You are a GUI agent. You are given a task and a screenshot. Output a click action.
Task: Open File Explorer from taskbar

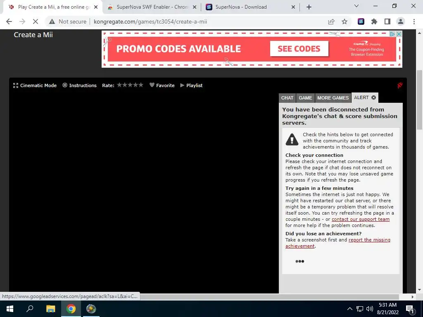coord(50,309)
